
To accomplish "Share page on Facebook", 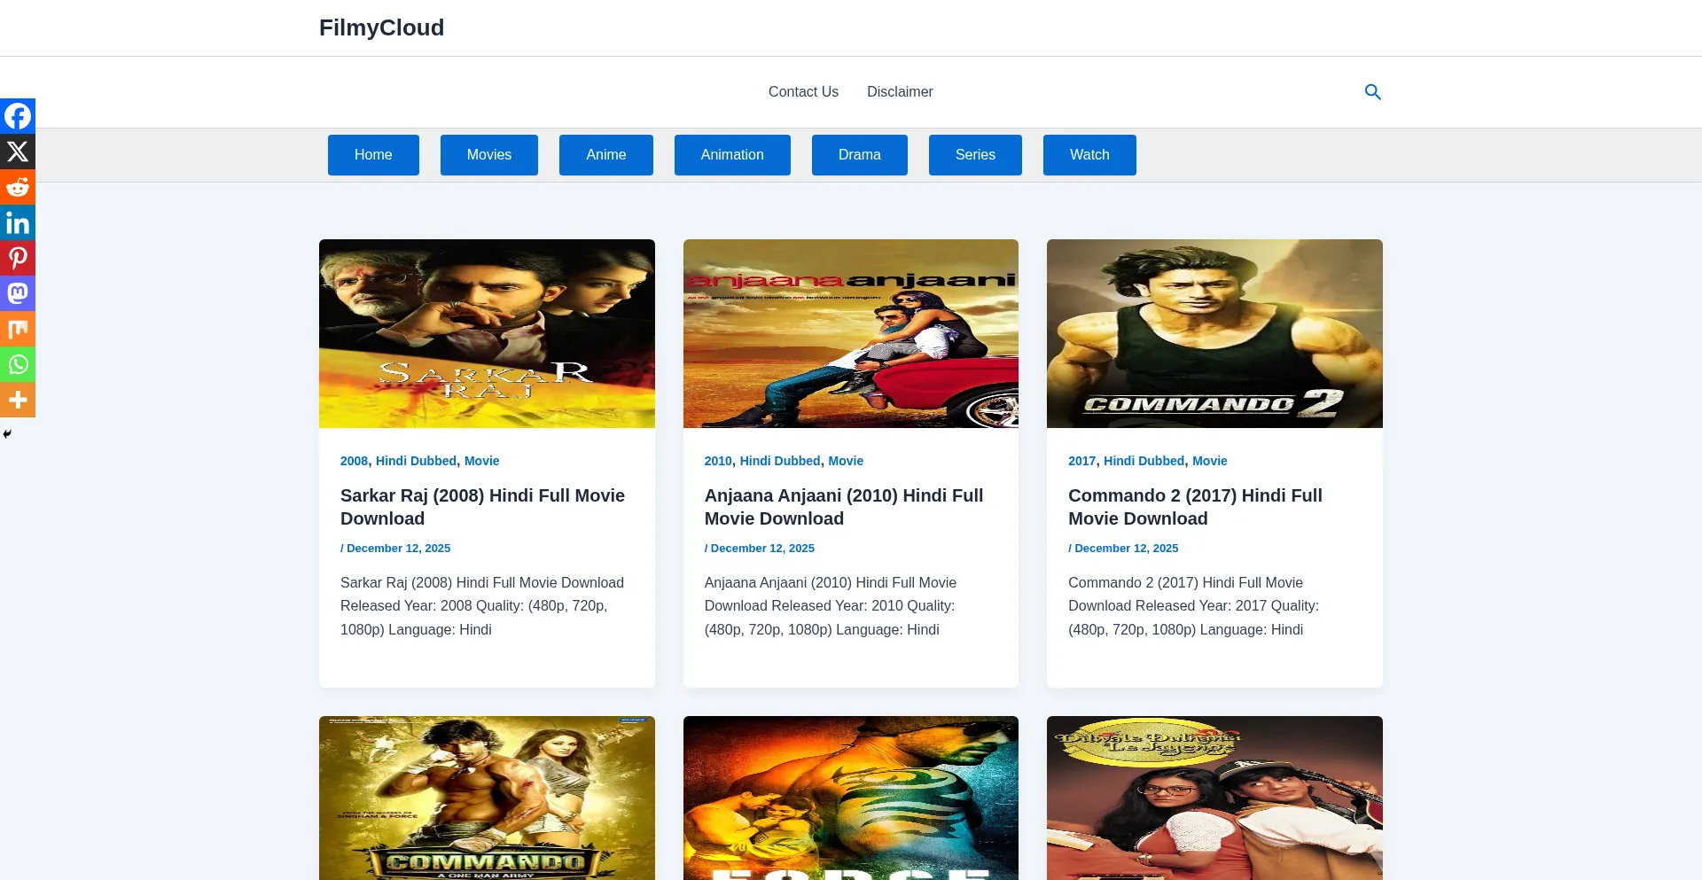I will click(18, 116).
